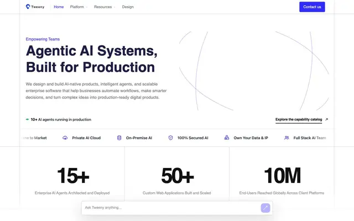Go to the Design page
The width and height of the screenshot is (354, 221).
point(128,7)
